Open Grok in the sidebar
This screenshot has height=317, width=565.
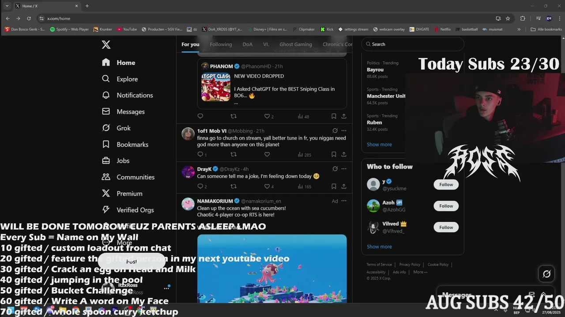[x=117, y=128]
